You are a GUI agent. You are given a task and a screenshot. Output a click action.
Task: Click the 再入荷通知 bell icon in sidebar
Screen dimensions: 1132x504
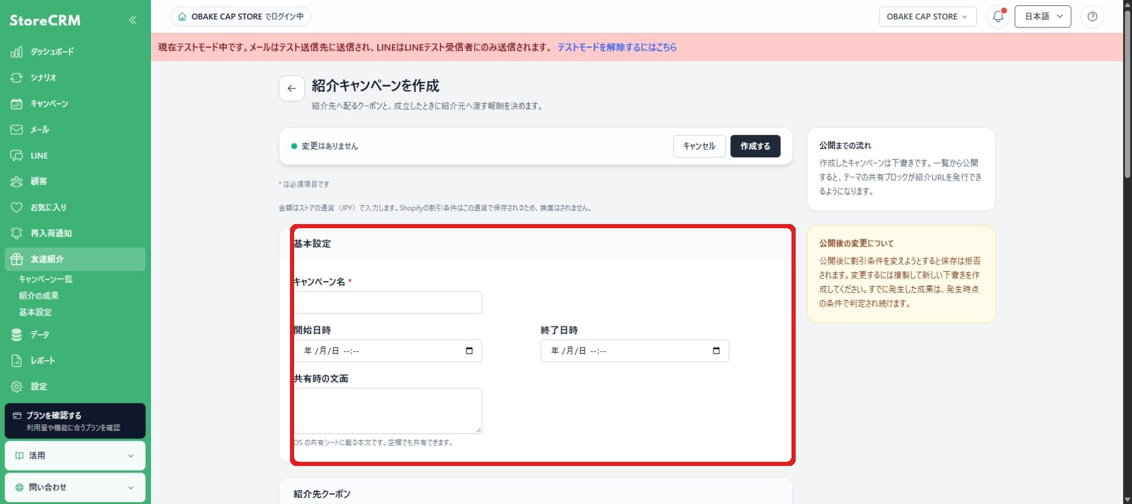[x=17, y=234]
